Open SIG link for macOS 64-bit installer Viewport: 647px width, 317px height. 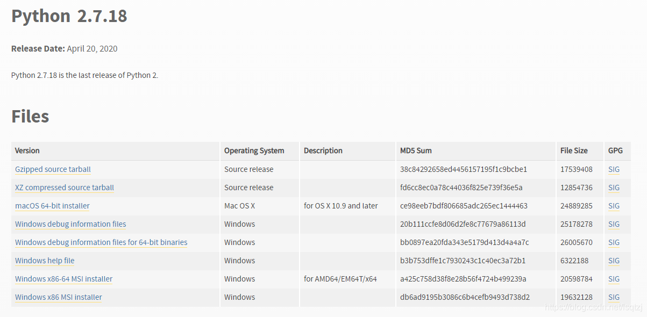614,206
